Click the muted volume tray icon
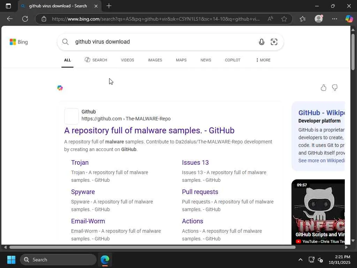This screenshot has height=268, width=357. [321, 260]
